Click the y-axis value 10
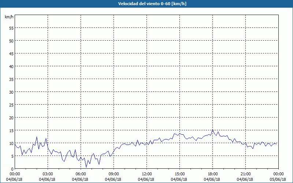 tap(11, 143)
